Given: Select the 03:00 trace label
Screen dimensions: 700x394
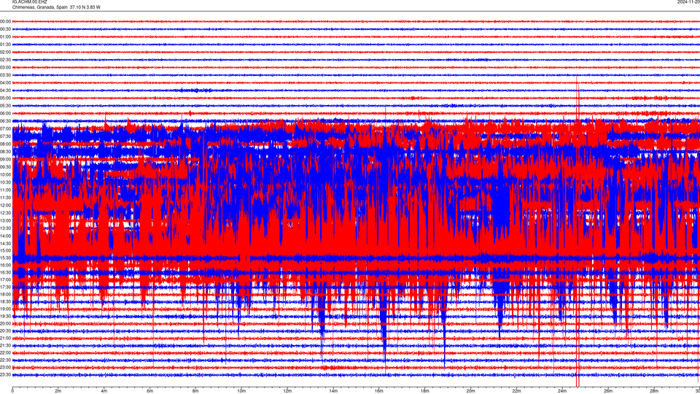Looking at the screenshot, I should 5,67.
